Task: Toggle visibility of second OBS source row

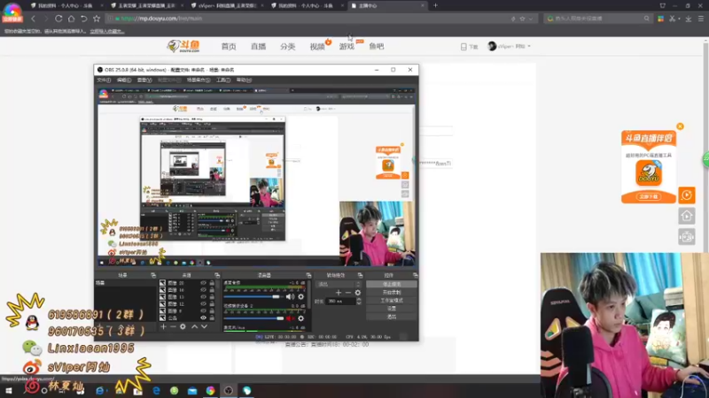Action: pyautogui.click(x=203, y=290)
